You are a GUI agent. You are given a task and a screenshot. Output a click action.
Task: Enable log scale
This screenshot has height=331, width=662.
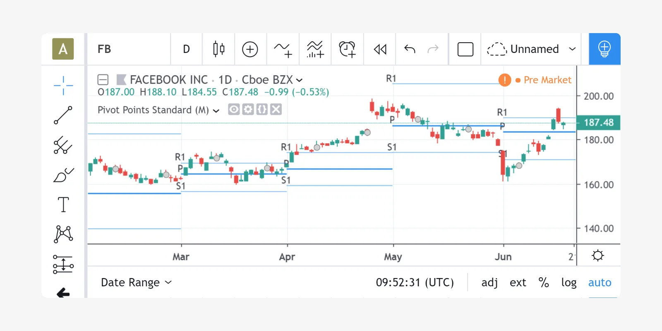coord(568,283)
